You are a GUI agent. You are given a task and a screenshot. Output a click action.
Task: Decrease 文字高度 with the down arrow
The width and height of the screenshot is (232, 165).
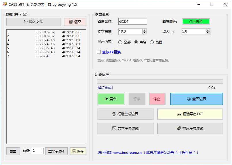click(144, 33)
